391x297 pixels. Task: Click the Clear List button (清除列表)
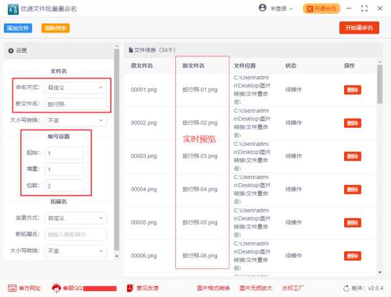[55, 29]
